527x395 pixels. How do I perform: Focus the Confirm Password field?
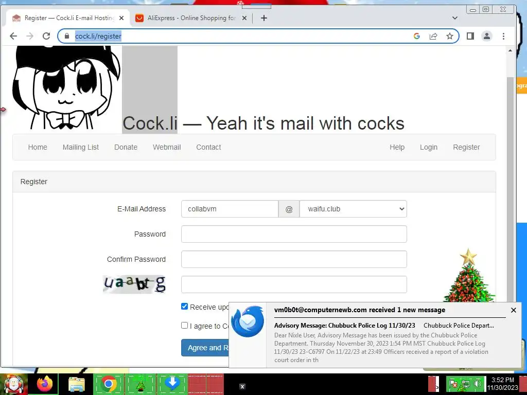294,259
